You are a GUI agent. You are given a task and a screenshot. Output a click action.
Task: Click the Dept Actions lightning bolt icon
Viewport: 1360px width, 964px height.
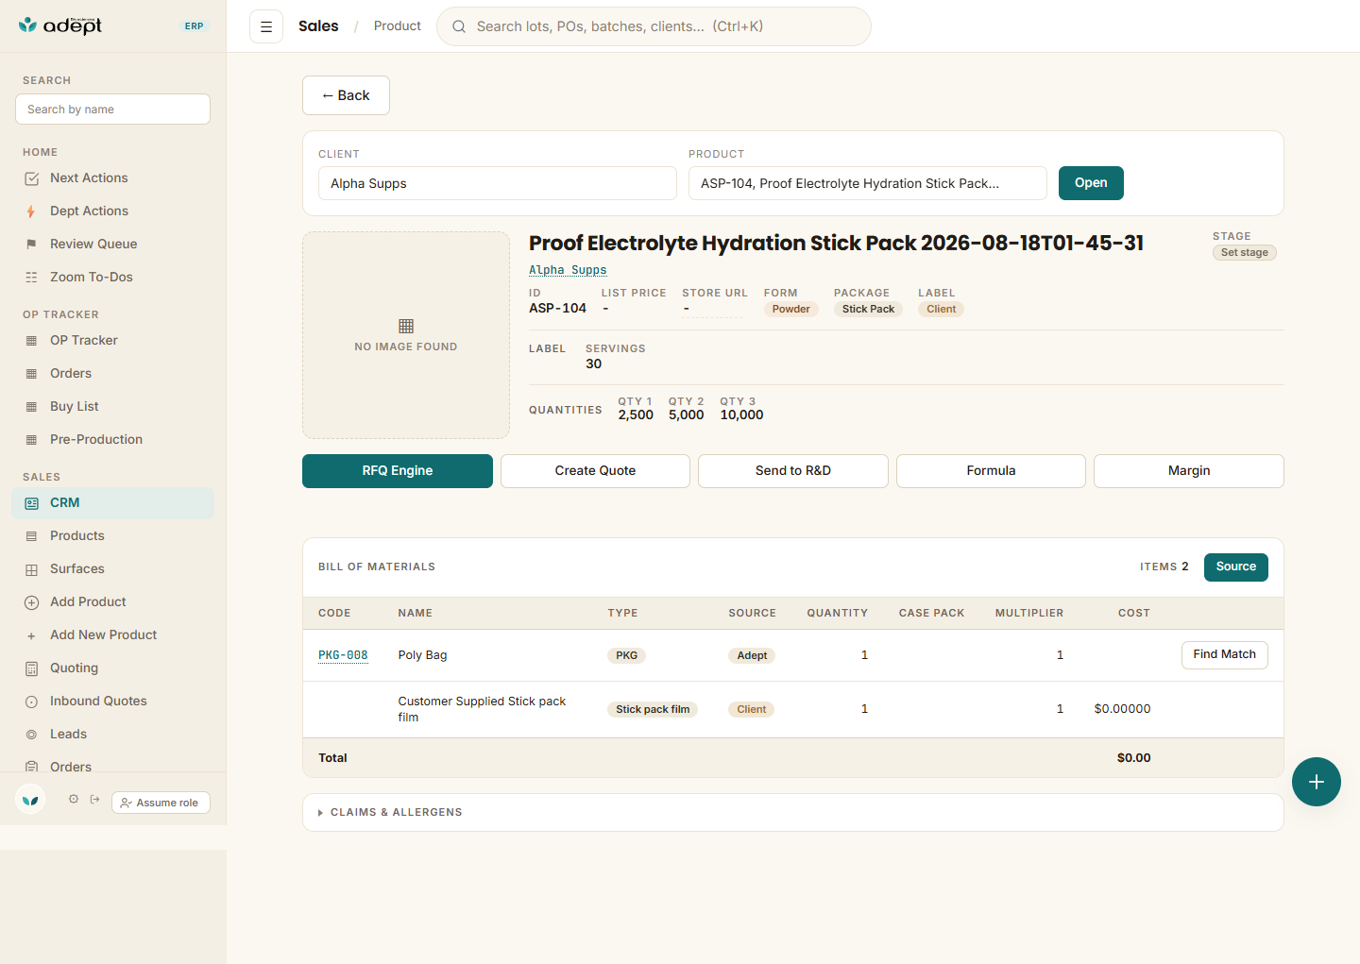point(31,211)
